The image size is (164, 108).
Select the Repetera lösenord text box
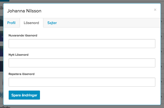click(x=82, y=82)
